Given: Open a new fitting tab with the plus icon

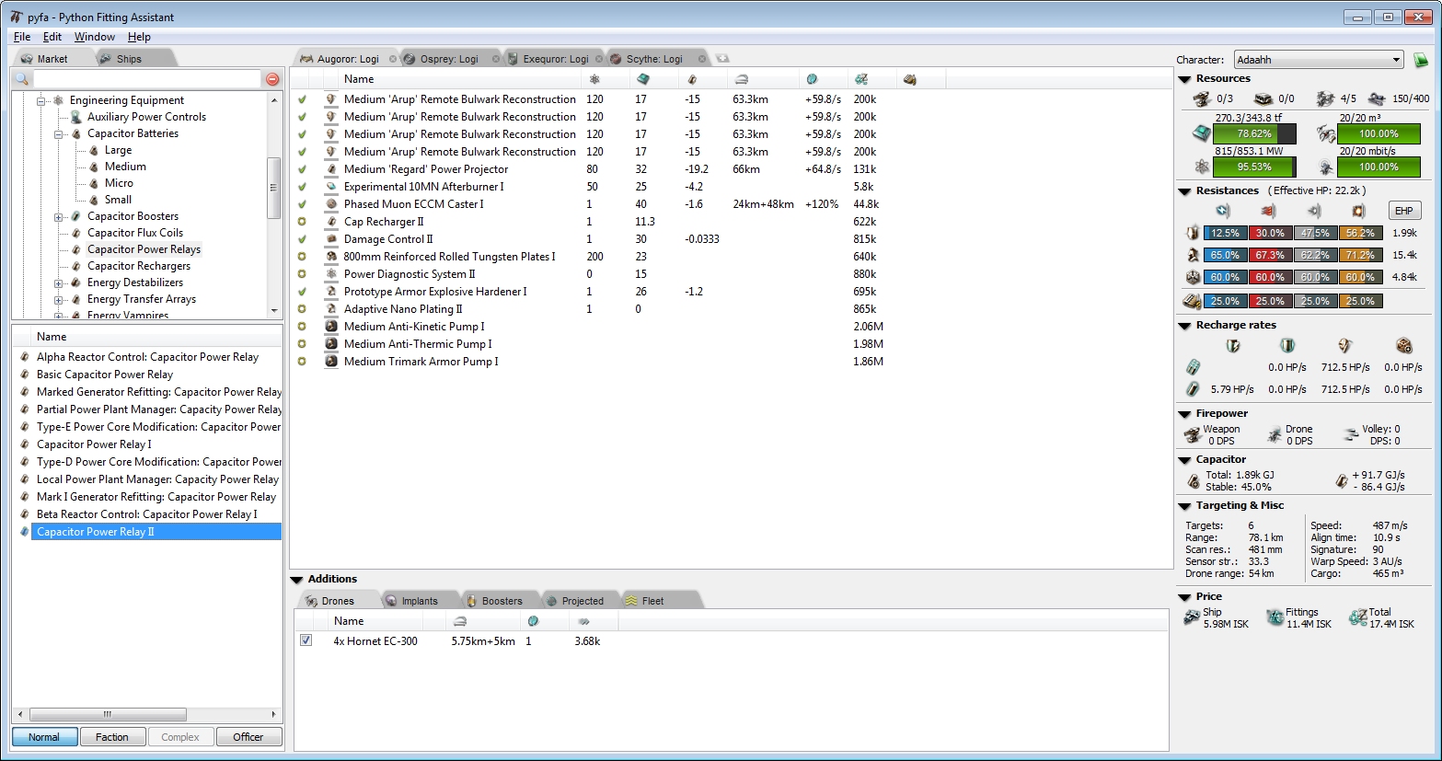Looking at the screenshot, I should click(722, 59).
